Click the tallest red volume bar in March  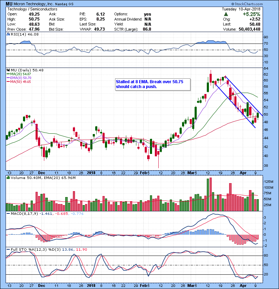[x=211, y=194]
